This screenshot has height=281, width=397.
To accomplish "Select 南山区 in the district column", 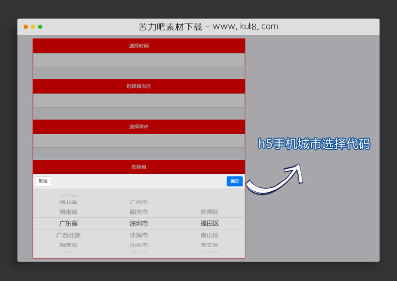I will [211, 235].
